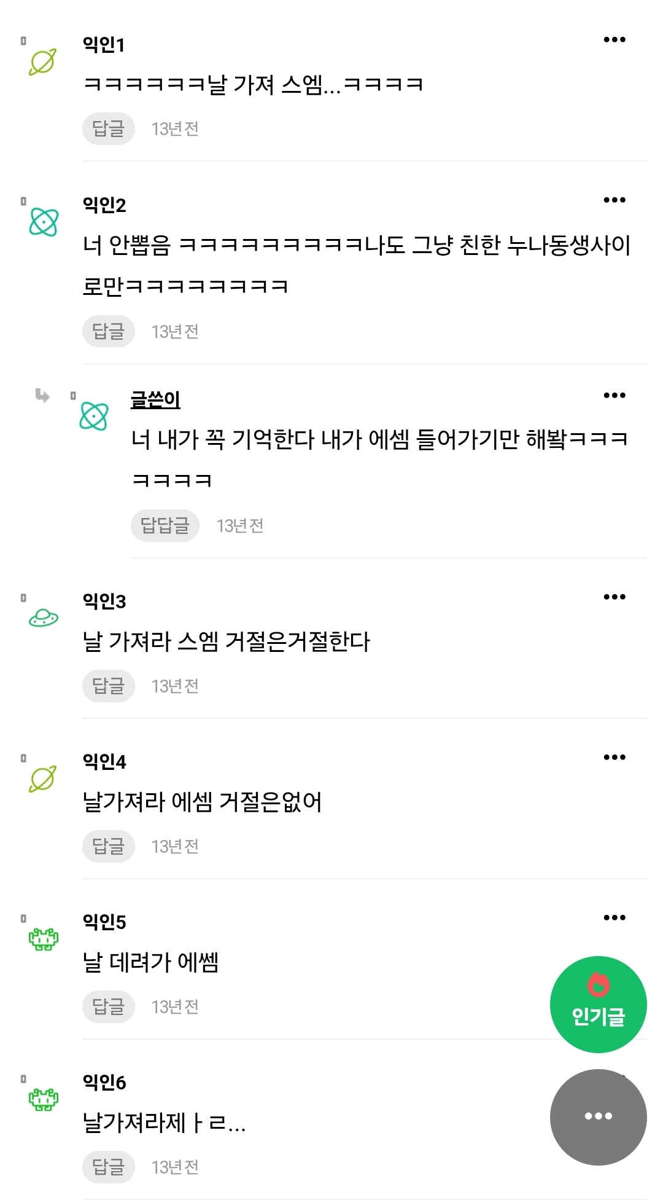Click the space invader avatar of 익인5

pyautogui.click(x=42, y=939)
